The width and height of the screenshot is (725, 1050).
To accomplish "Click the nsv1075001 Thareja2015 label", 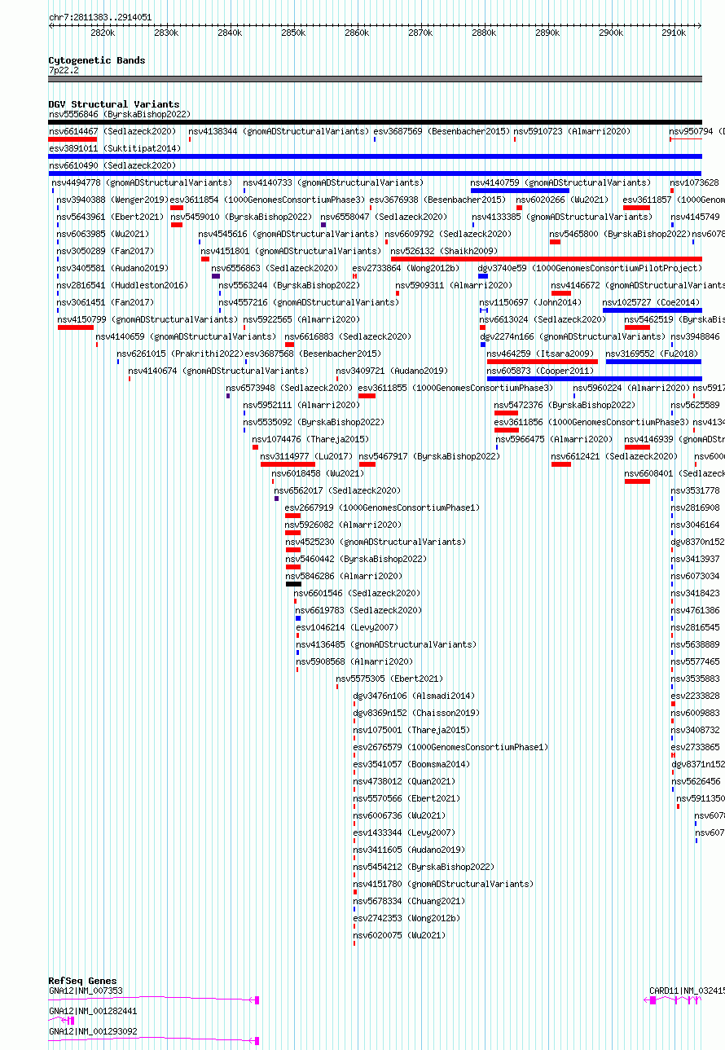I will (x=411, y=730).
